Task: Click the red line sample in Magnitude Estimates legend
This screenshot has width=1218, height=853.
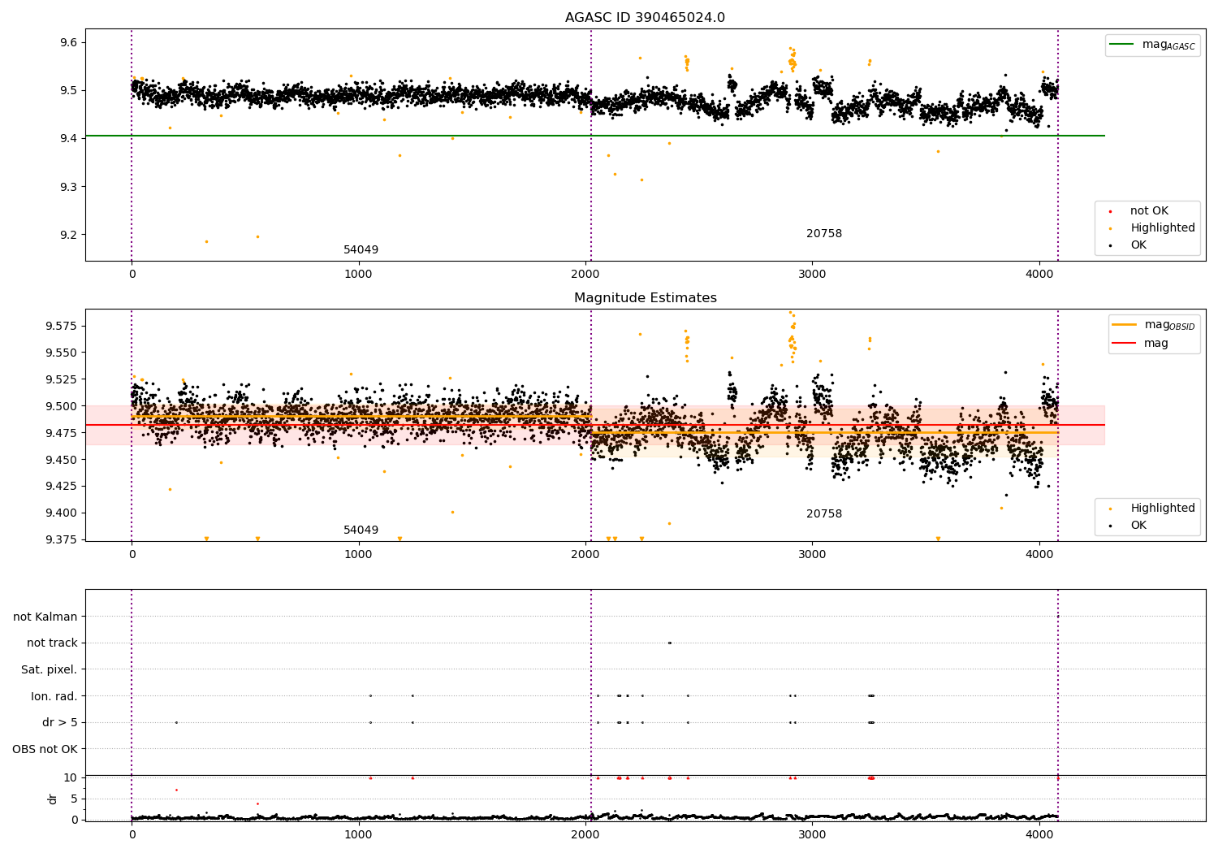Action: (1124, 343)
